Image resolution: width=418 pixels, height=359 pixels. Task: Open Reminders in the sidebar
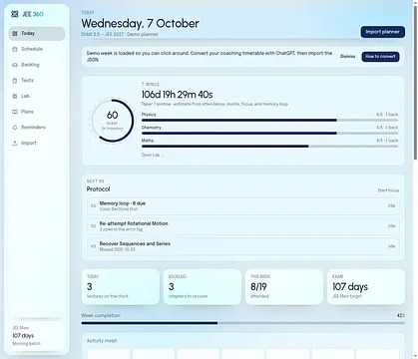coord(37,128)
